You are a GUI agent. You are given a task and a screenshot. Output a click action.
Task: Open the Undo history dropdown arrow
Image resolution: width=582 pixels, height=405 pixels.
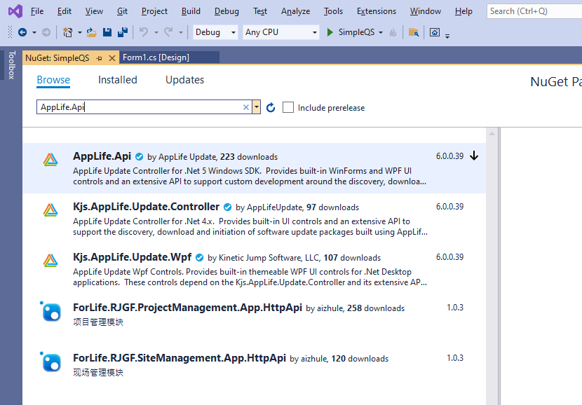click(x=156, y=33)
